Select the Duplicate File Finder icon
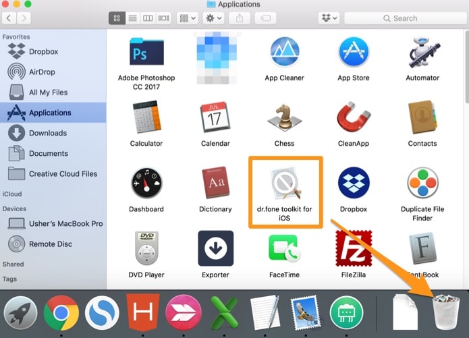Screen dimensions: 469x338 pos(422,183)
